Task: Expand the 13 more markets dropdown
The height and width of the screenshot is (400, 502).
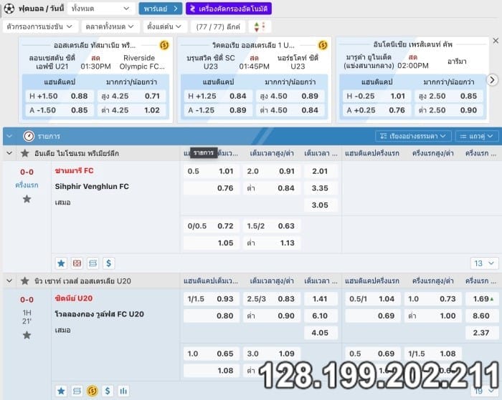Action: coord(484,263)
